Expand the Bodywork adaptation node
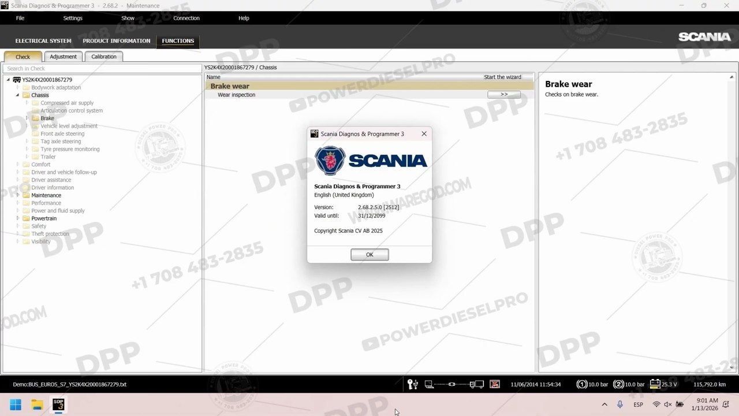Viewport: 739px width, 416px height. [18, 87]
